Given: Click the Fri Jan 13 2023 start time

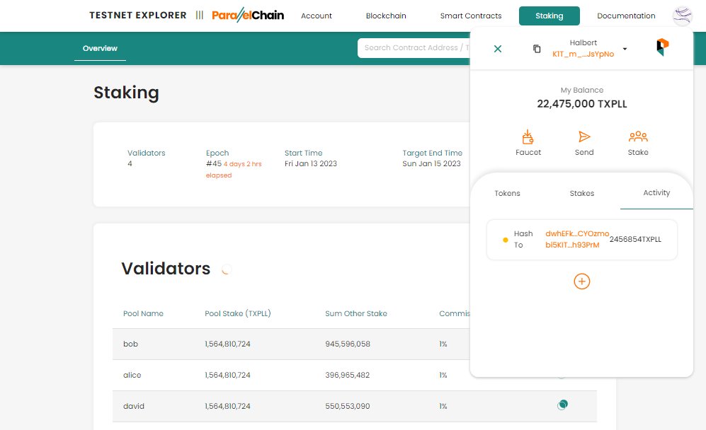Looking at the screenshot, I should tap(311, 163).
